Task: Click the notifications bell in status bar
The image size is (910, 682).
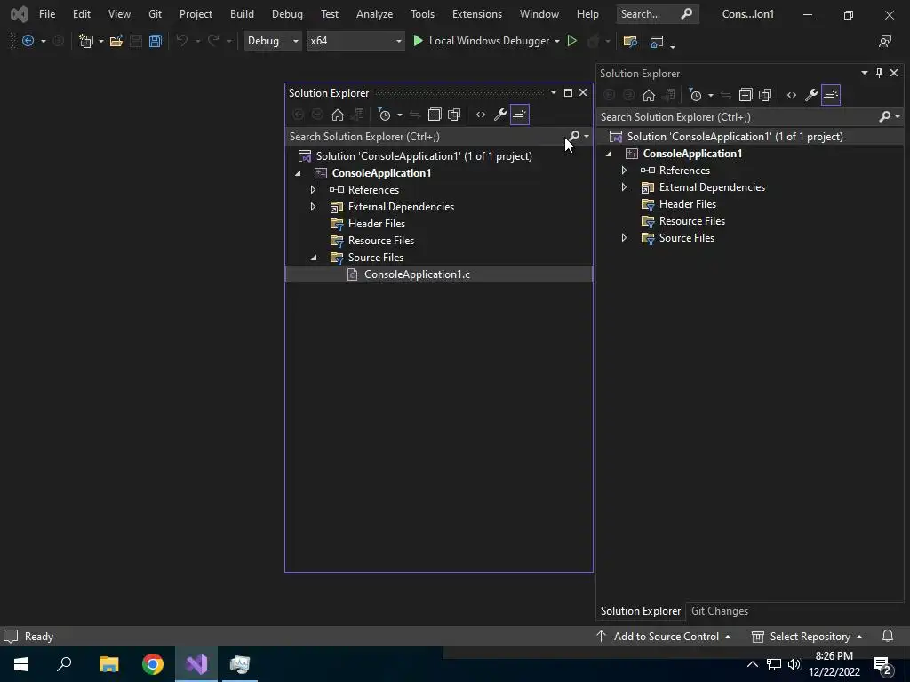Action: pyautogui.click(x=888, y=636)
